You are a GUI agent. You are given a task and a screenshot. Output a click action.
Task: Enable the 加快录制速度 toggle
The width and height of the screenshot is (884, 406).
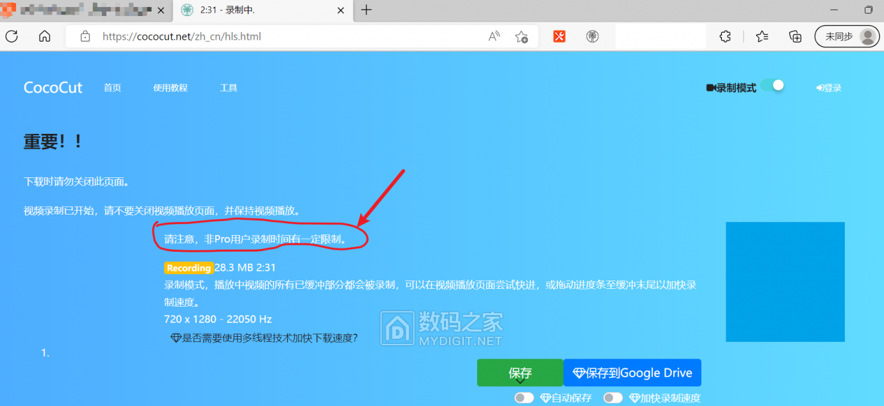[x=613, y=398]
